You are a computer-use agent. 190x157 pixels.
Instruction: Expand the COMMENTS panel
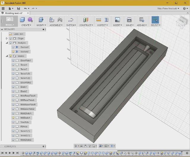point(43,147)
